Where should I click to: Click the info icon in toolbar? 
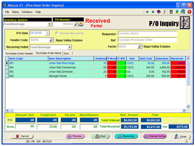(165, 12)
